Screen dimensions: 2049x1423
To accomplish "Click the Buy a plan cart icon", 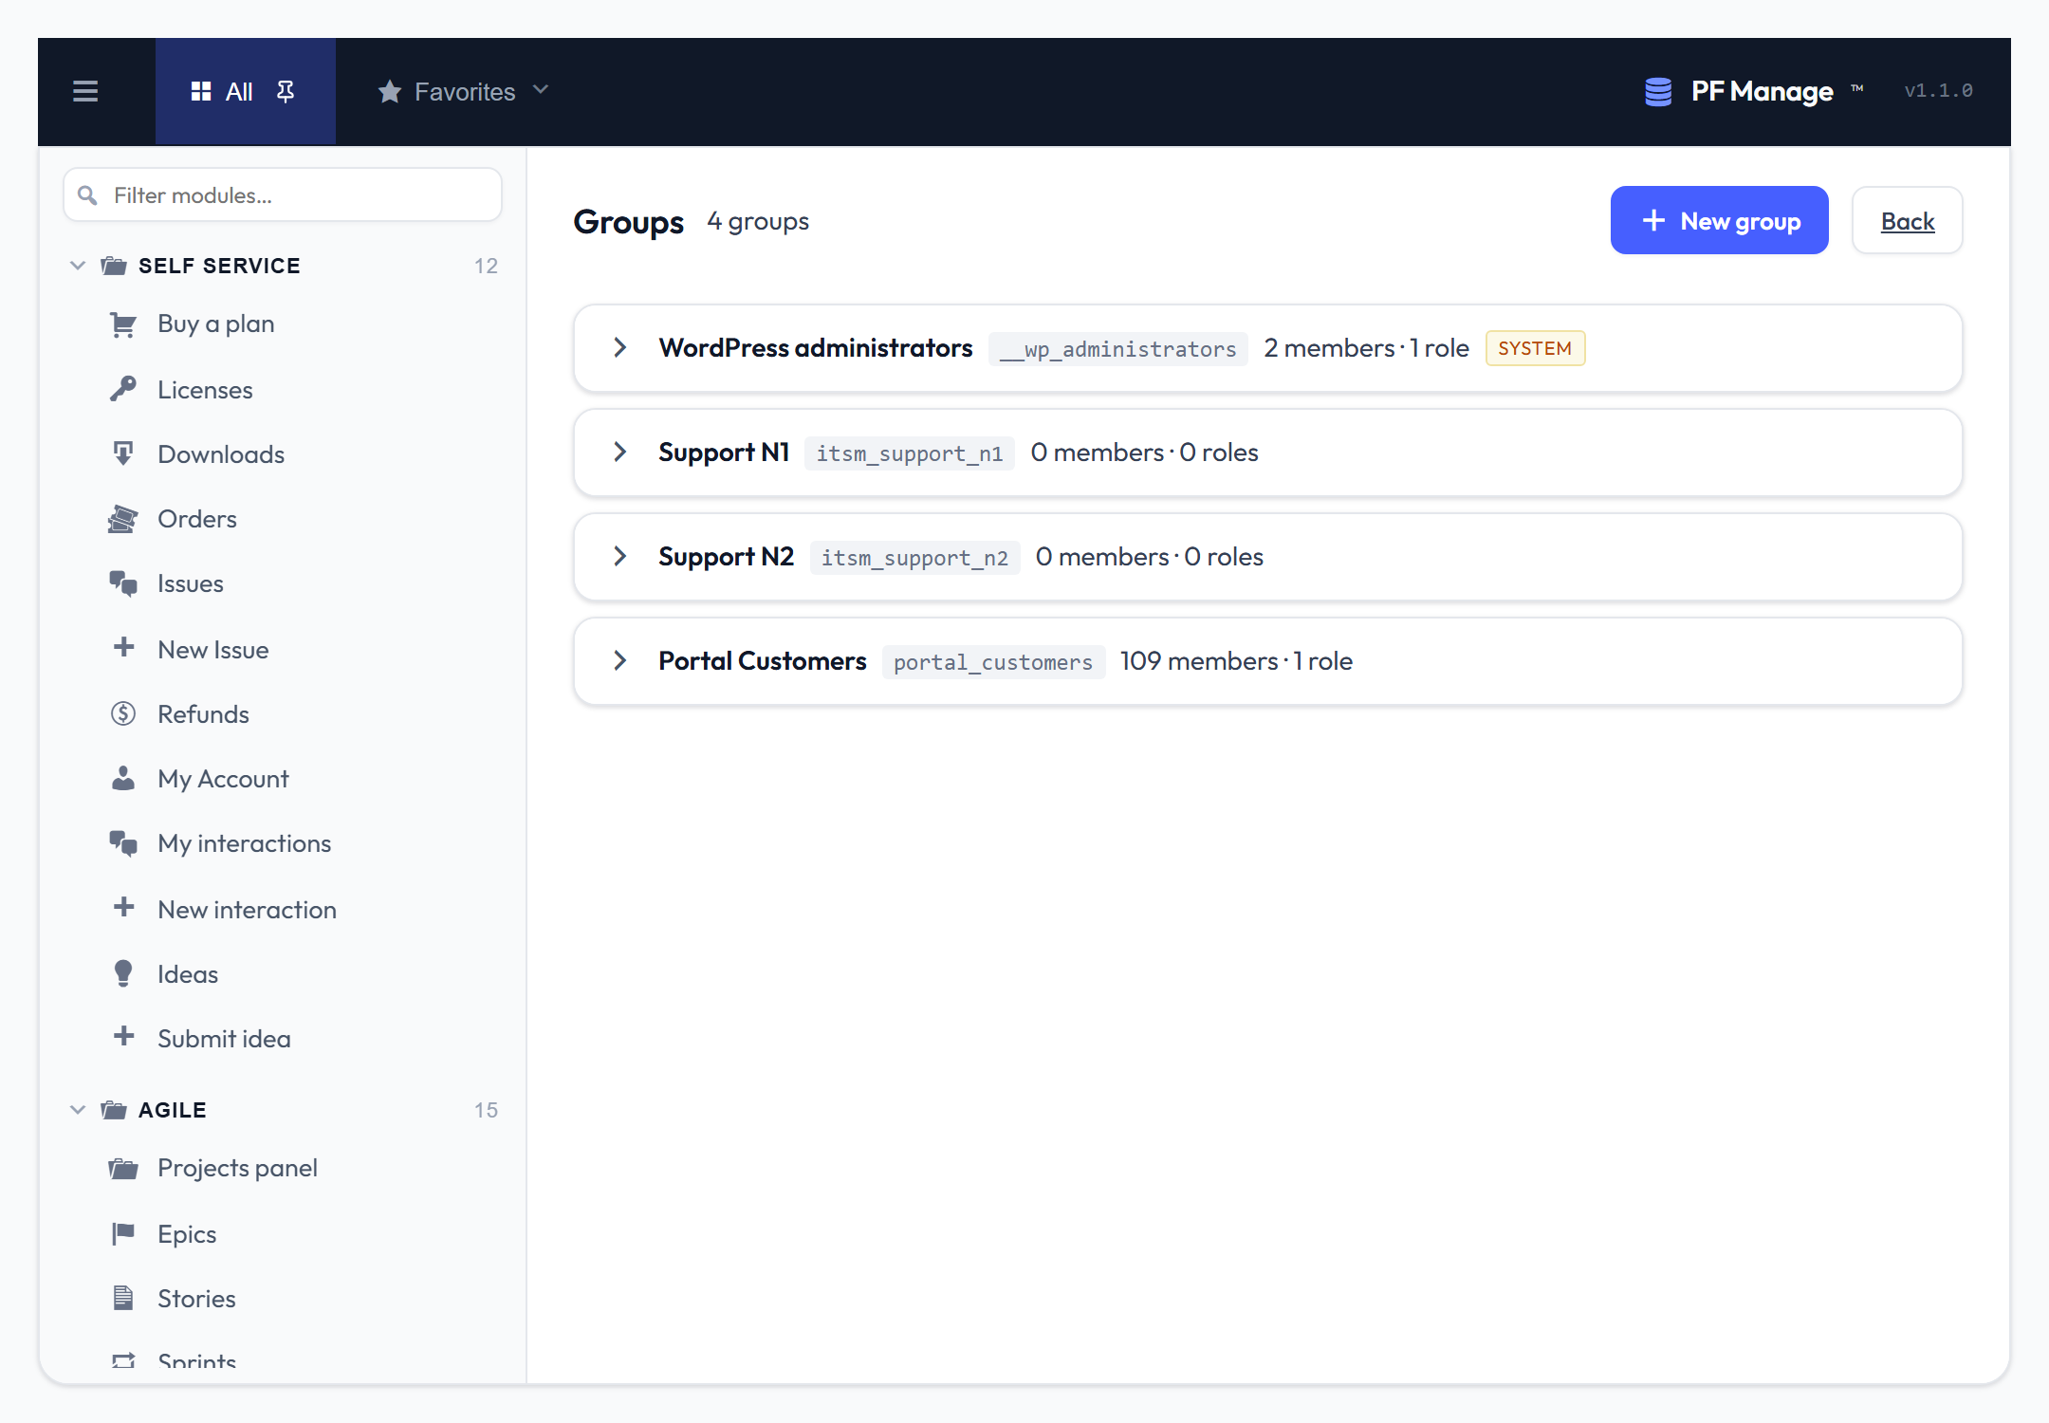I will click(123, 324).
